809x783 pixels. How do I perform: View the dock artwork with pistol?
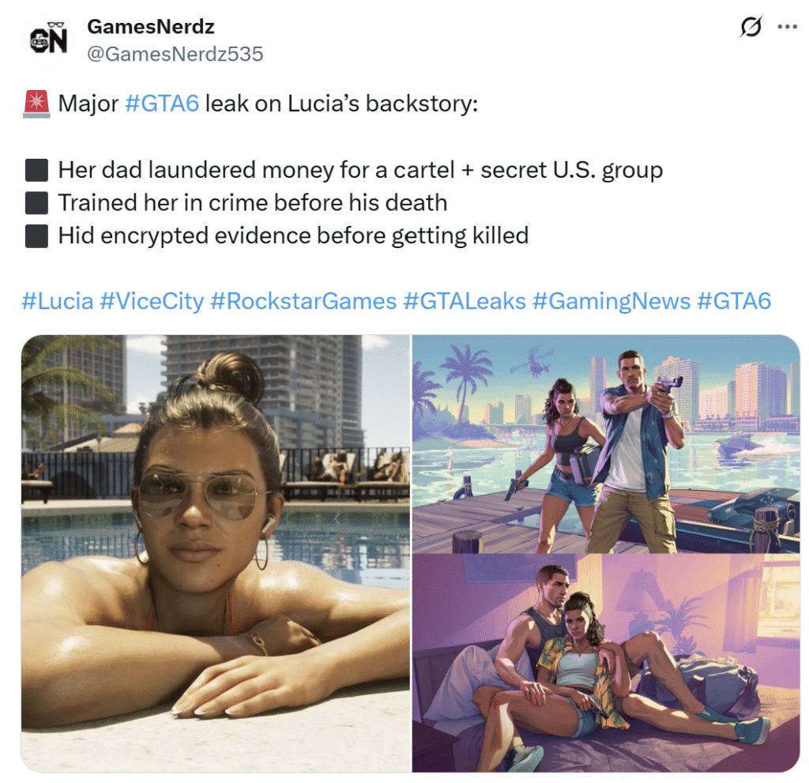pos(606,444)
